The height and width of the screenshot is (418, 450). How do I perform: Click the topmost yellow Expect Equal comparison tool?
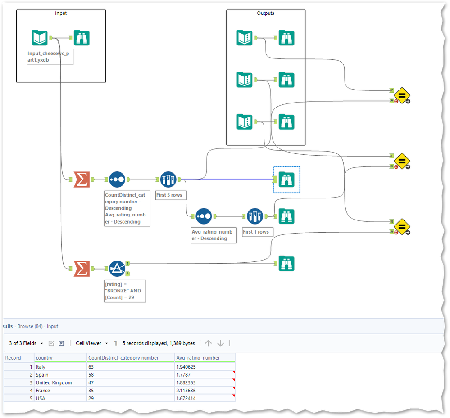(x=401, y=95)
